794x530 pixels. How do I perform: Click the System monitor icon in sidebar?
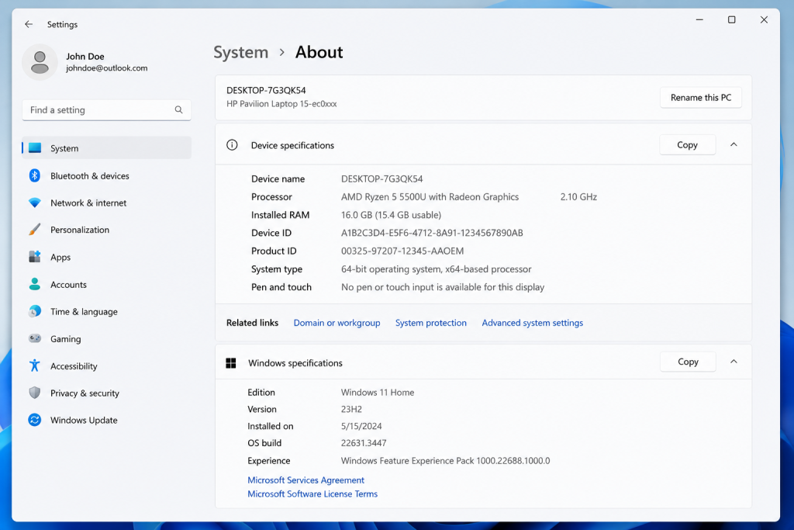(35, 148)
